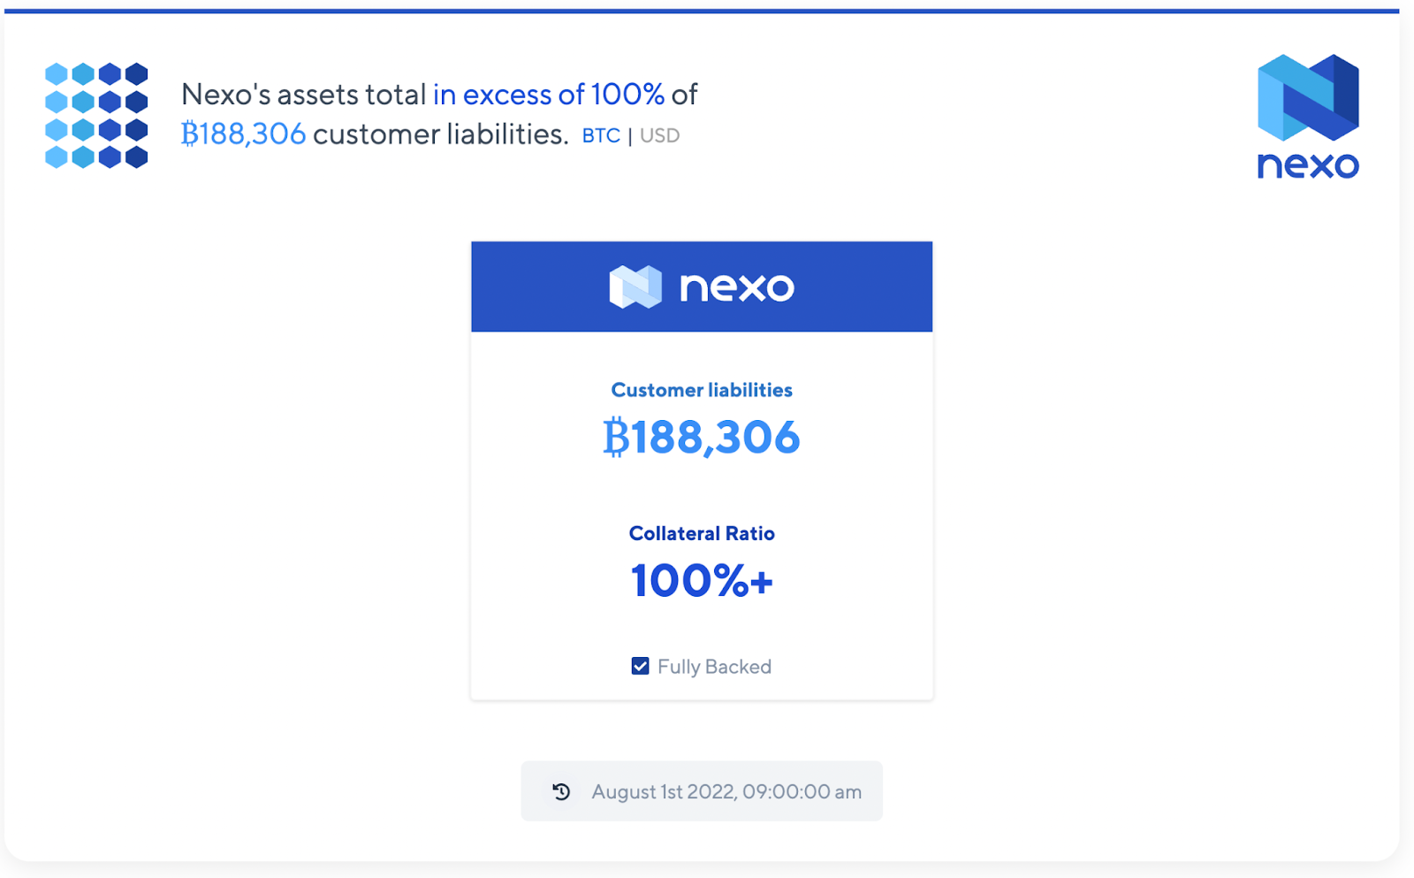
Task: Select the Customer liabilities label
Action: coord(702,390)
